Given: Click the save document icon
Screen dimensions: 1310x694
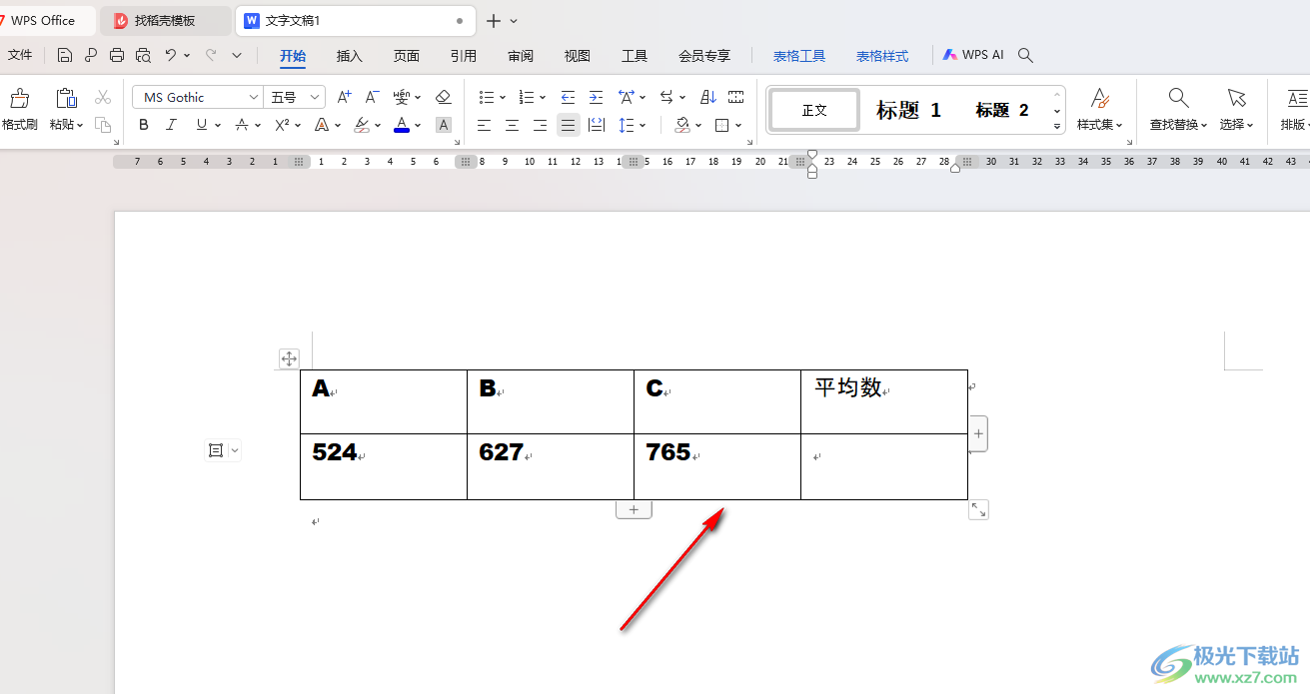Looking at the screenshot, I should point(65,56).
